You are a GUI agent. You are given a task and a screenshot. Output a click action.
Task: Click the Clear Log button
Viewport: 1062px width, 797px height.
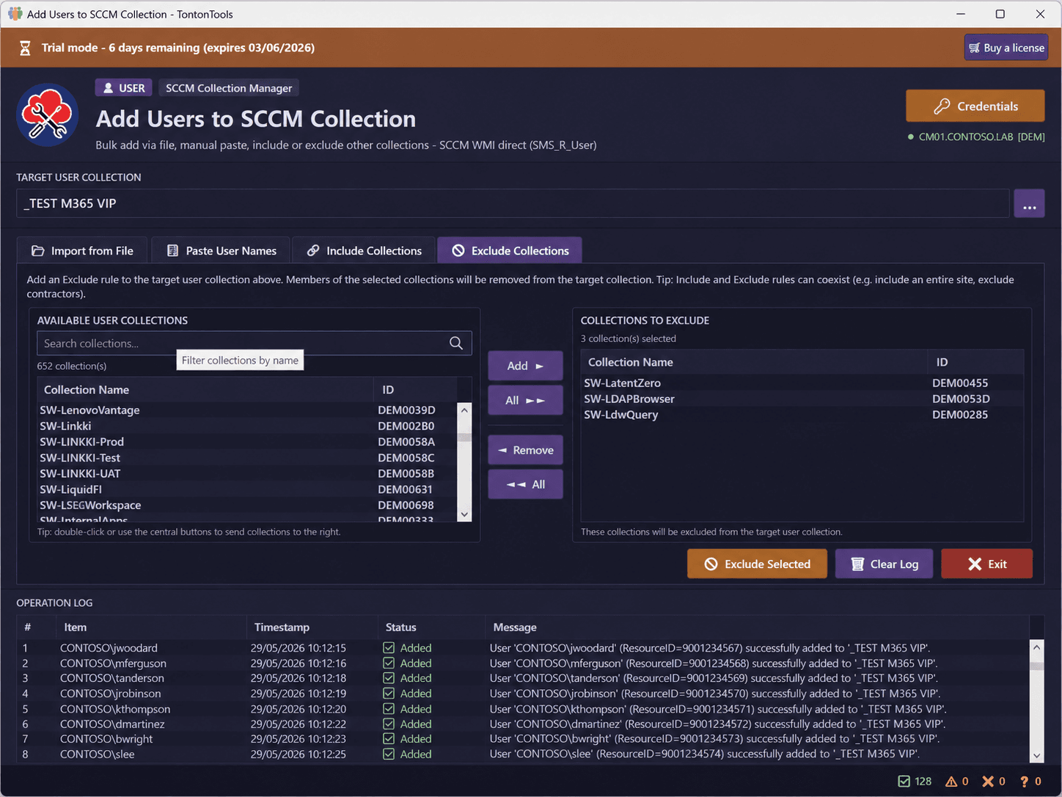(x=884, y=564)
